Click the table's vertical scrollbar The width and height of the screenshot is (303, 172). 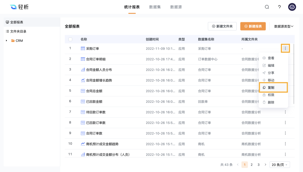pyautogui.click(x=294, y=74)
